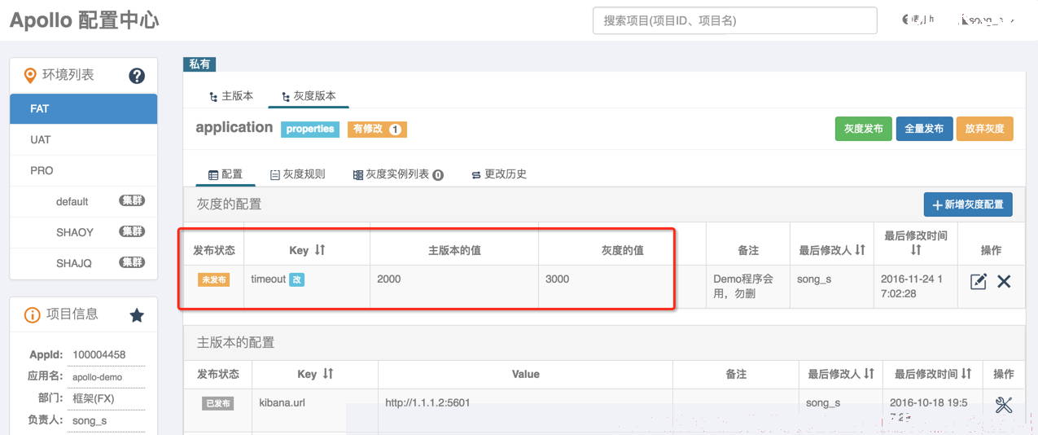Select the UAT environment

[83, 139]
